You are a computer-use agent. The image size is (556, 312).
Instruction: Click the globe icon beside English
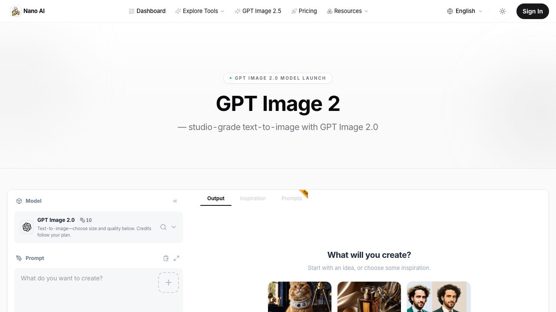point(450,11)
